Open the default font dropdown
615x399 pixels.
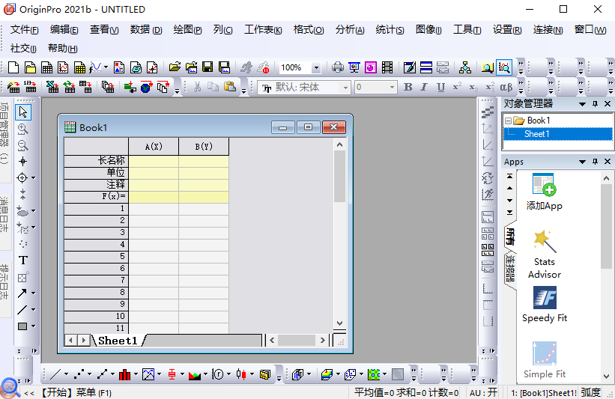(x=345, y=88)
